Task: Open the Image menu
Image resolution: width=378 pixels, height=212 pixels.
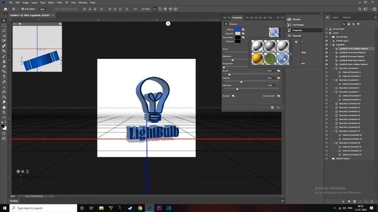Action: click(25, 2)
